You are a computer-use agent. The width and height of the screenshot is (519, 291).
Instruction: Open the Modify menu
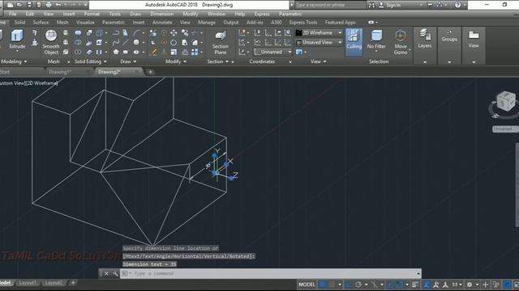point(191,14)
